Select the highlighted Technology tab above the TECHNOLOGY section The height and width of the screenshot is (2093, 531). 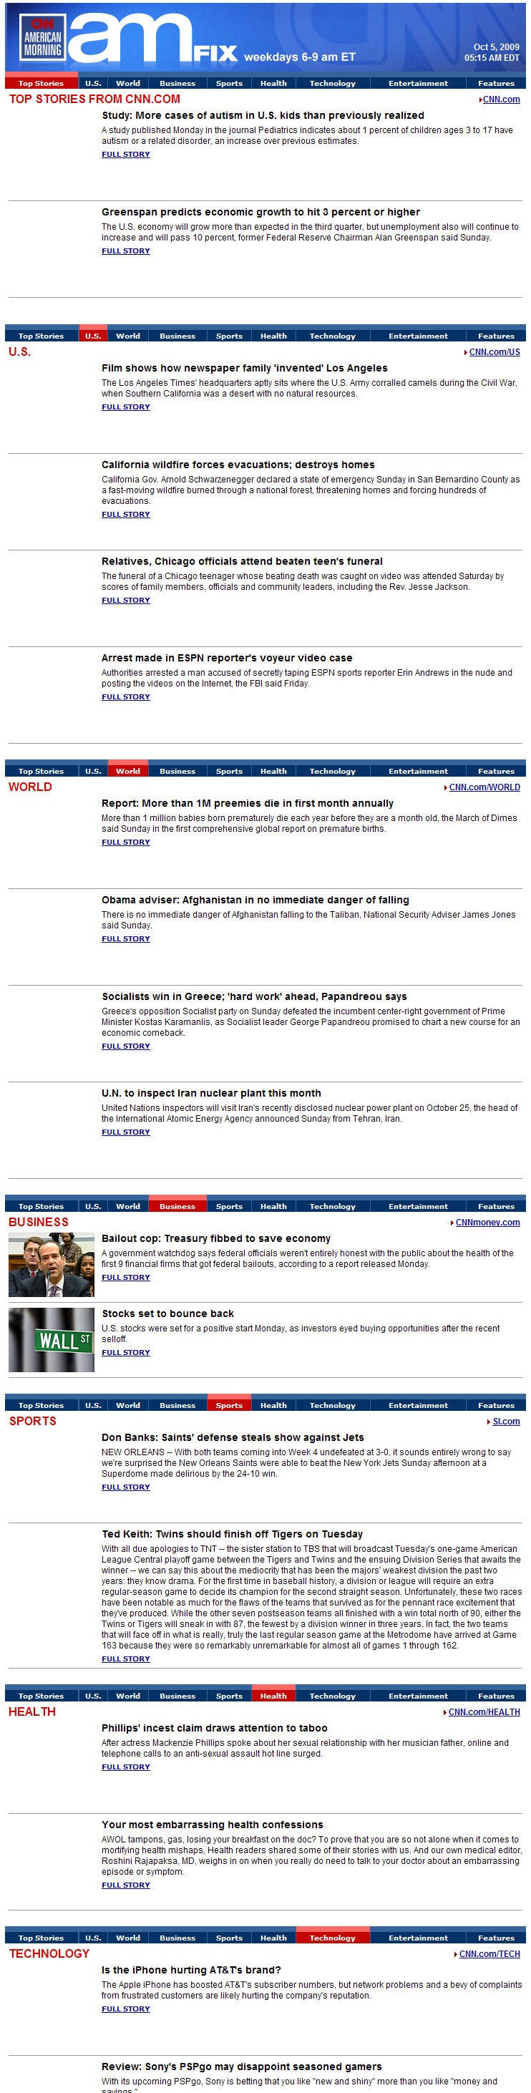click(332, 1938)
